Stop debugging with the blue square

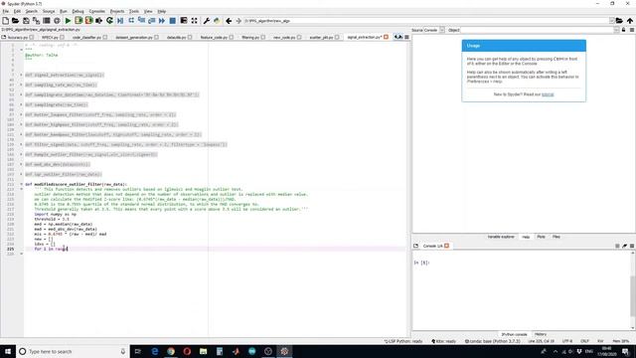pyautogui.click(x=172, y=21)
